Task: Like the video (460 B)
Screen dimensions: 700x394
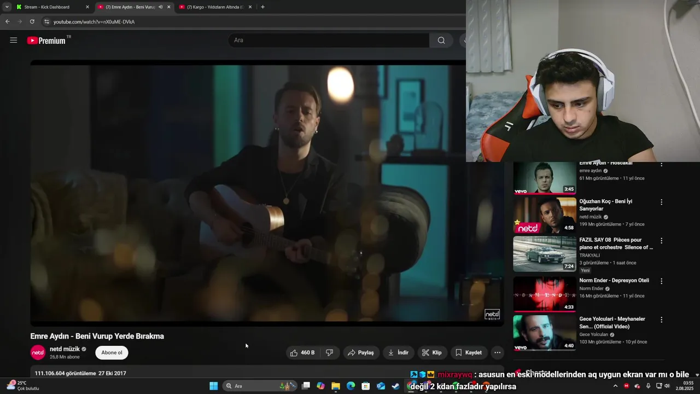Action: (x=302, y=352)
